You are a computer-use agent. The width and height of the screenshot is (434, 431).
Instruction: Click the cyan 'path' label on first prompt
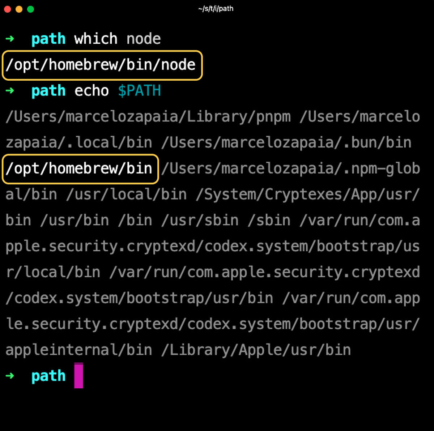pyautogui.click(x=48, y=39)
